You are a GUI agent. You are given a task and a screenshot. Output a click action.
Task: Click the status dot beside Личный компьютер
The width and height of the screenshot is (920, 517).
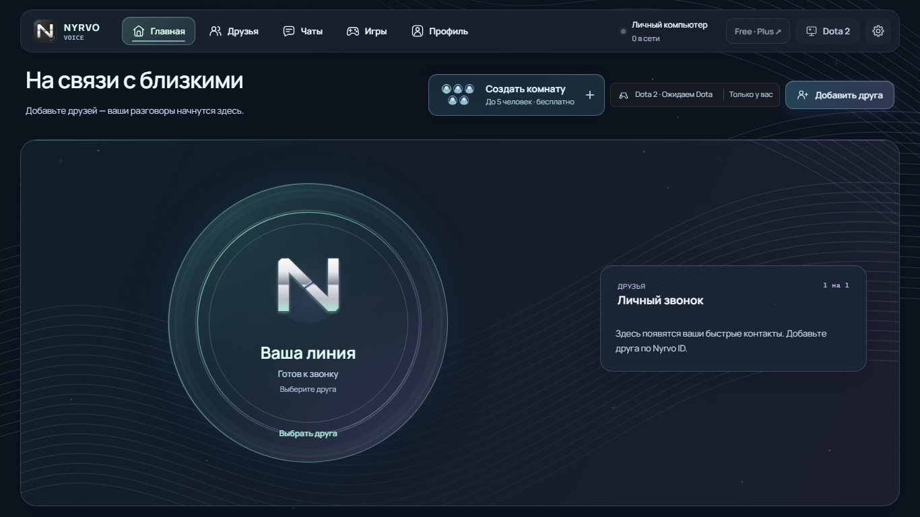tap(623, 31)
